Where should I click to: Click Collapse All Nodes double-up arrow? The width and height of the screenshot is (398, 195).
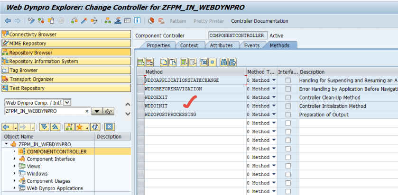(x=55, y=127)
